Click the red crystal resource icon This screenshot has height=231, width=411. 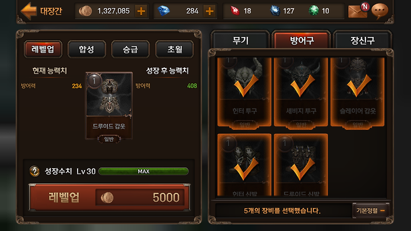(235, 11)
